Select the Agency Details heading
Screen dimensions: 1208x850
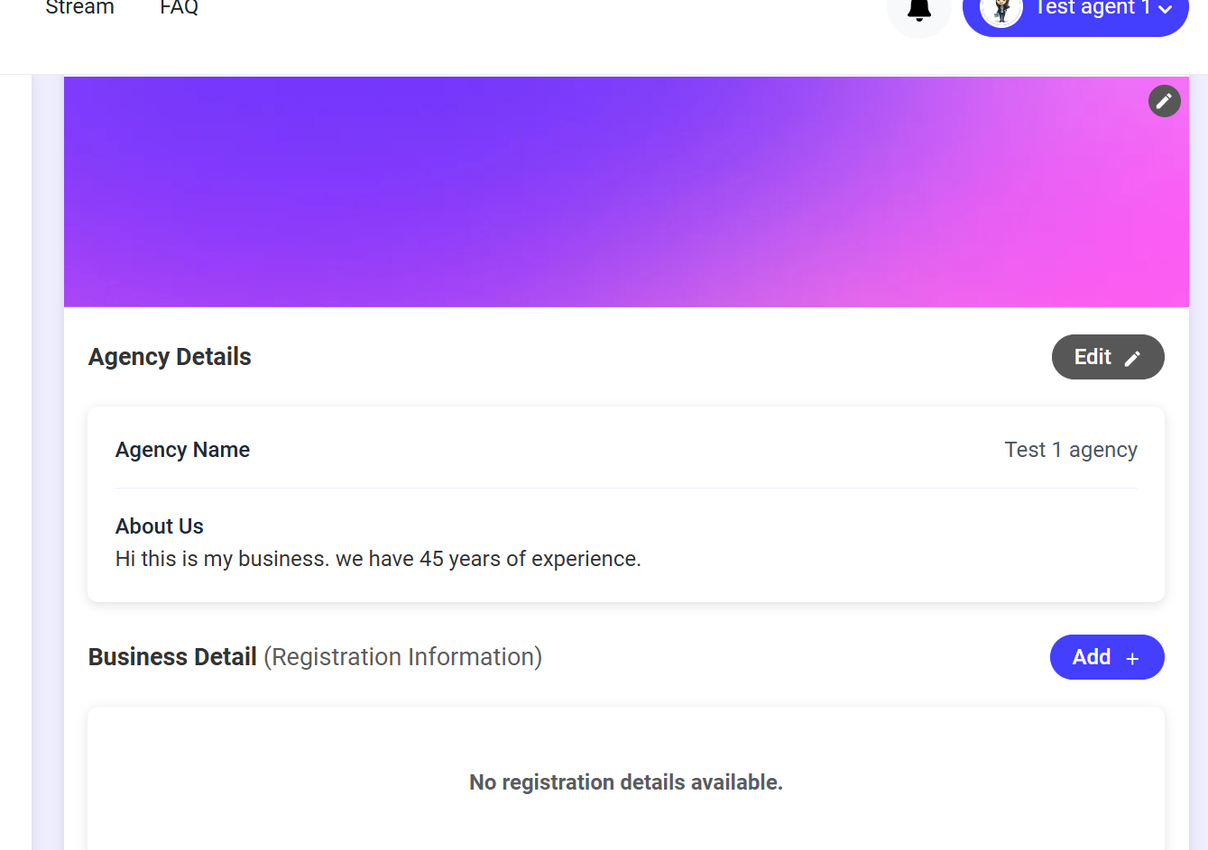click(170, 357)
